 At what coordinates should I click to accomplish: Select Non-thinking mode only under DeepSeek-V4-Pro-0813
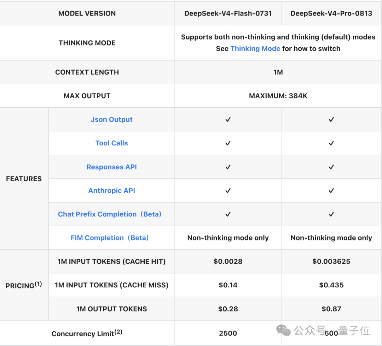[331, 238]
